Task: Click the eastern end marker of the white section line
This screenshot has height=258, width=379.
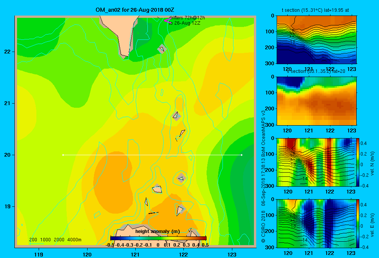Action: pos(242,155)
